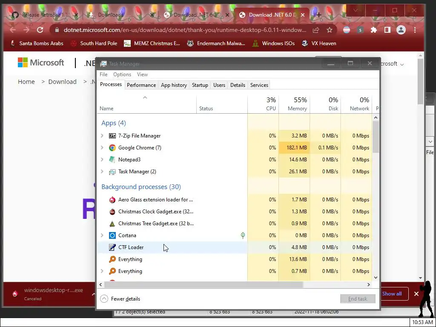Viewport: 436px width, 327px height.
Task: Sort processes by the Memory column
Action: click(x=294, y=104)
